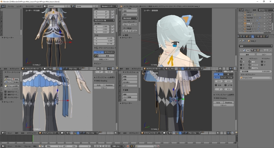Click the 結合距離 merge limit slider field
Viewport: 274px width, 148px height.
256,71
